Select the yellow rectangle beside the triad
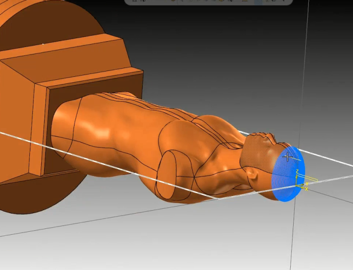The height and width of the screenshot is (270, 353). pyautogui.click(x=311, y=180)
